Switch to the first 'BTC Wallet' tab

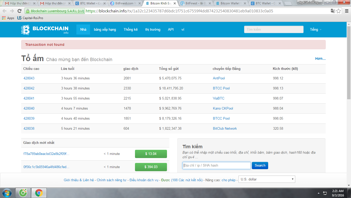(x=90, y=3)
